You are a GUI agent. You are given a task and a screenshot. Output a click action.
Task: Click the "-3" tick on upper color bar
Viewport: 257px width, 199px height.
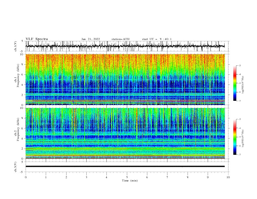(239, 65)
